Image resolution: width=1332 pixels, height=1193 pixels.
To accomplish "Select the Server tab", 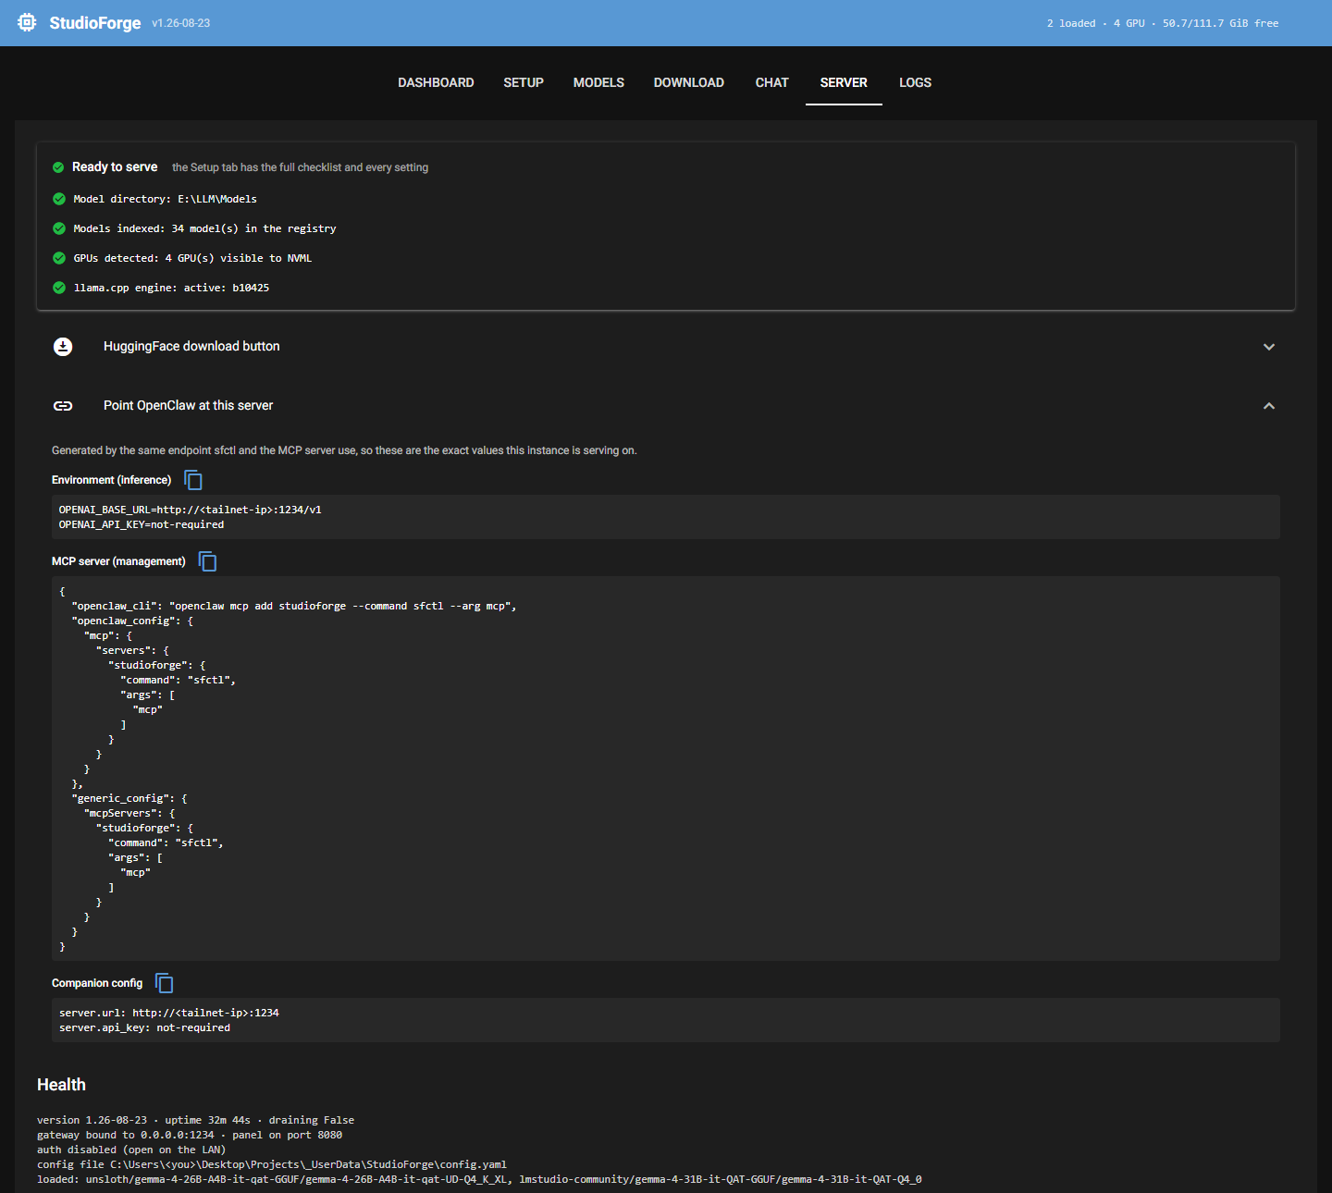I will [x=844, y=82].
